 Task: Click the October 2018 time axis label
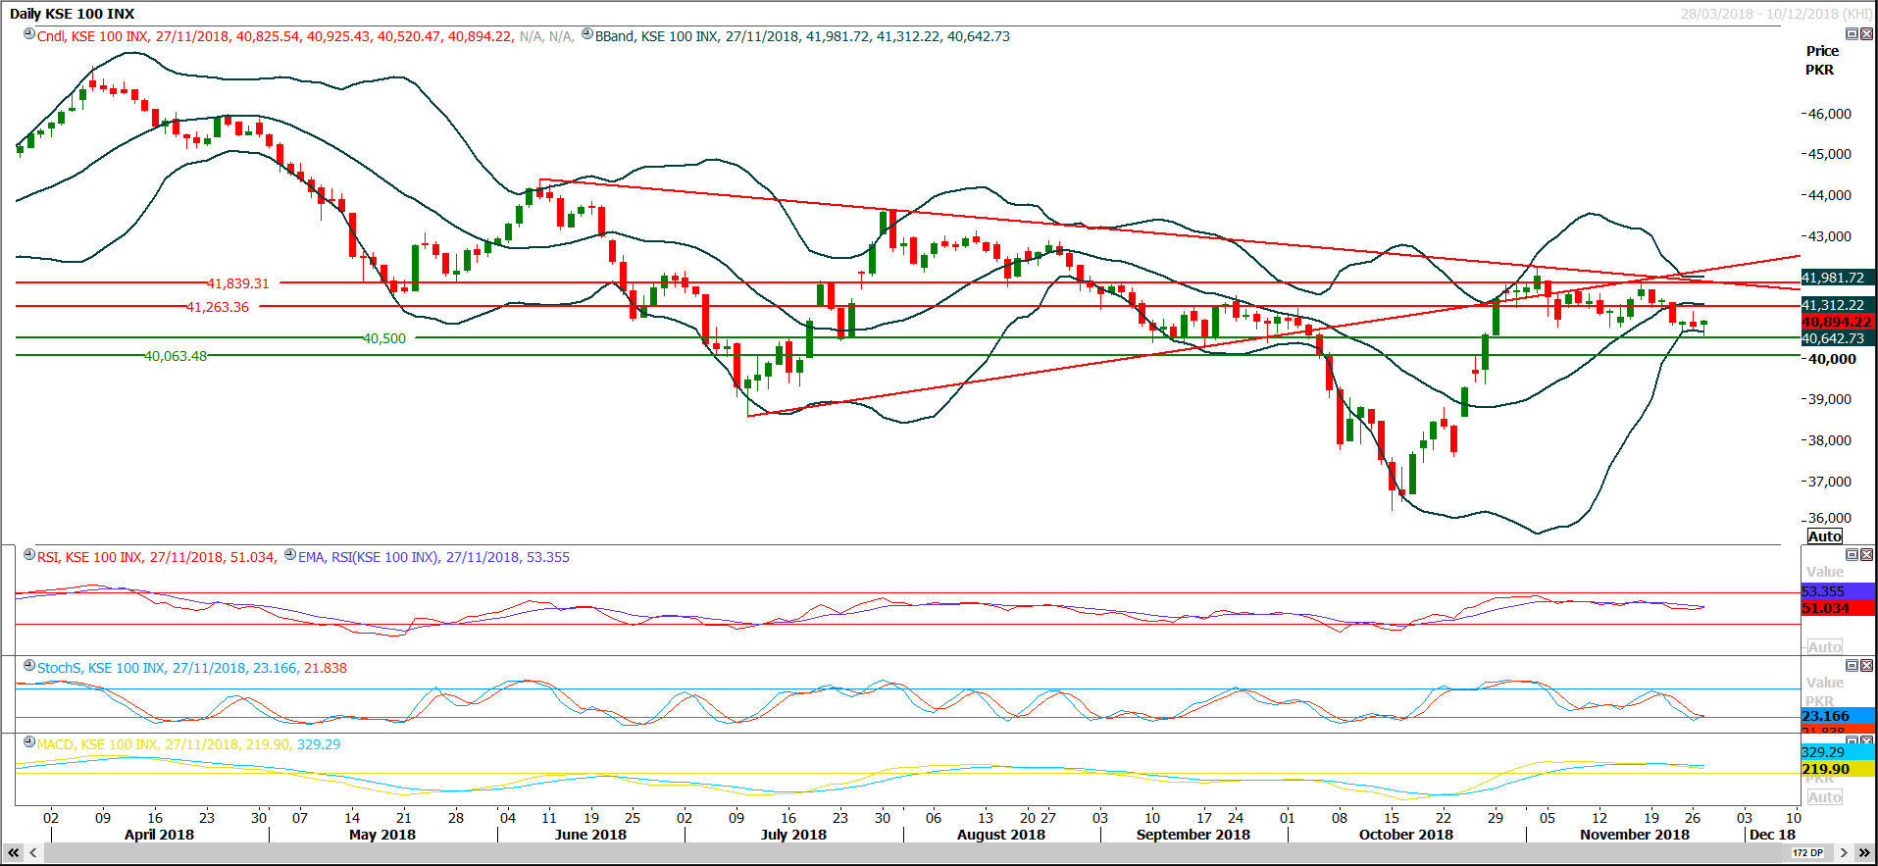pos(1405,835)
